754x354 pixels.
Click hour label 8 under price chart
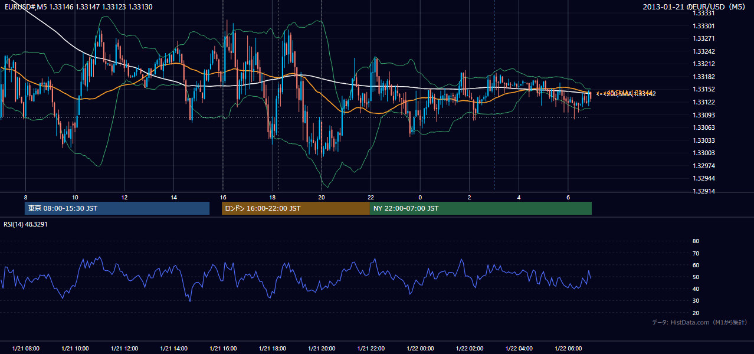[x=25, y=197]
